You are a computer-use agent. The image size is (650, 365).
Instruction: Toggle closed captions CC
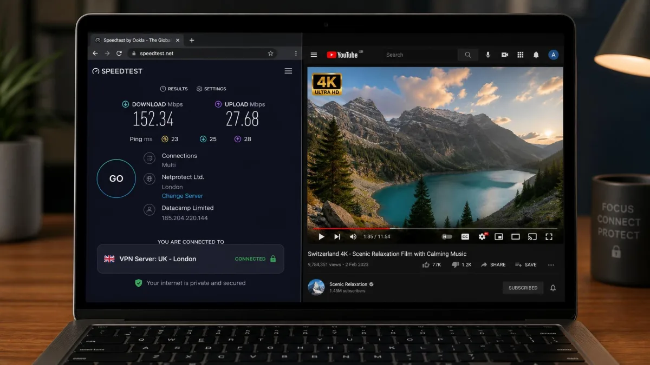pos(465,236)
